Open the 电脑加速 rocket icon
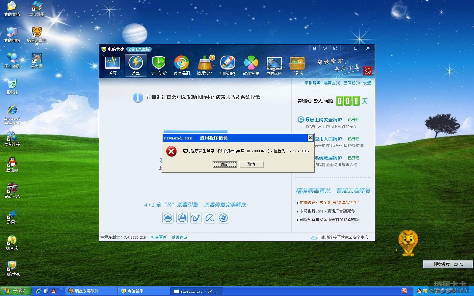Viewport: 474px width, 296px height. pos(228,65)
